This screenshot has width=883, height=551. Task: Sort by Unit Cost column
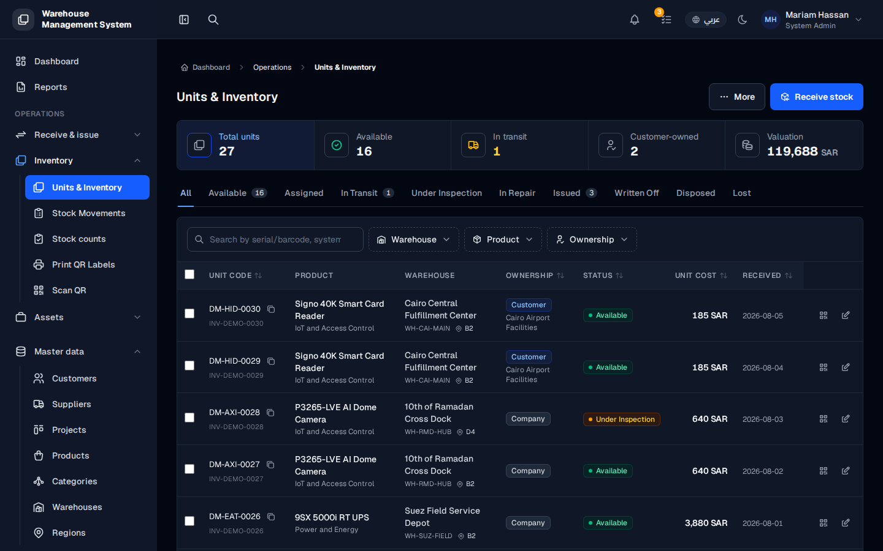[x=701, y=275]
